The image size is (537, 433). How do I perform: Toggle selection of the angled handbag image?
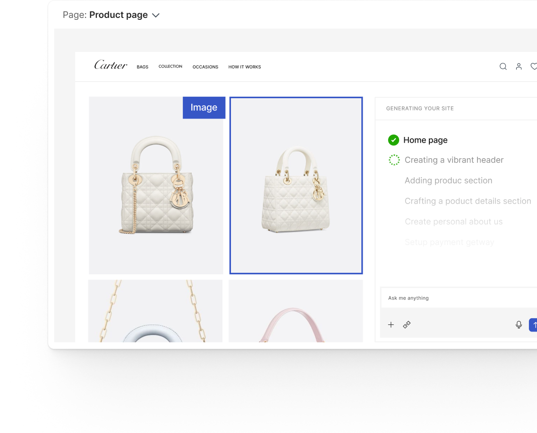coord(296,185)
